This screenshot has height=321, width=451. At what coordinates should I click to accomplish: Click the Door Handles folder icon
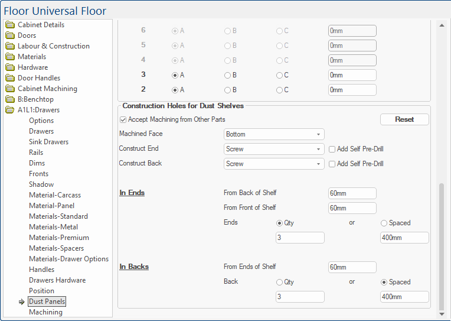[x=10, y=78]
